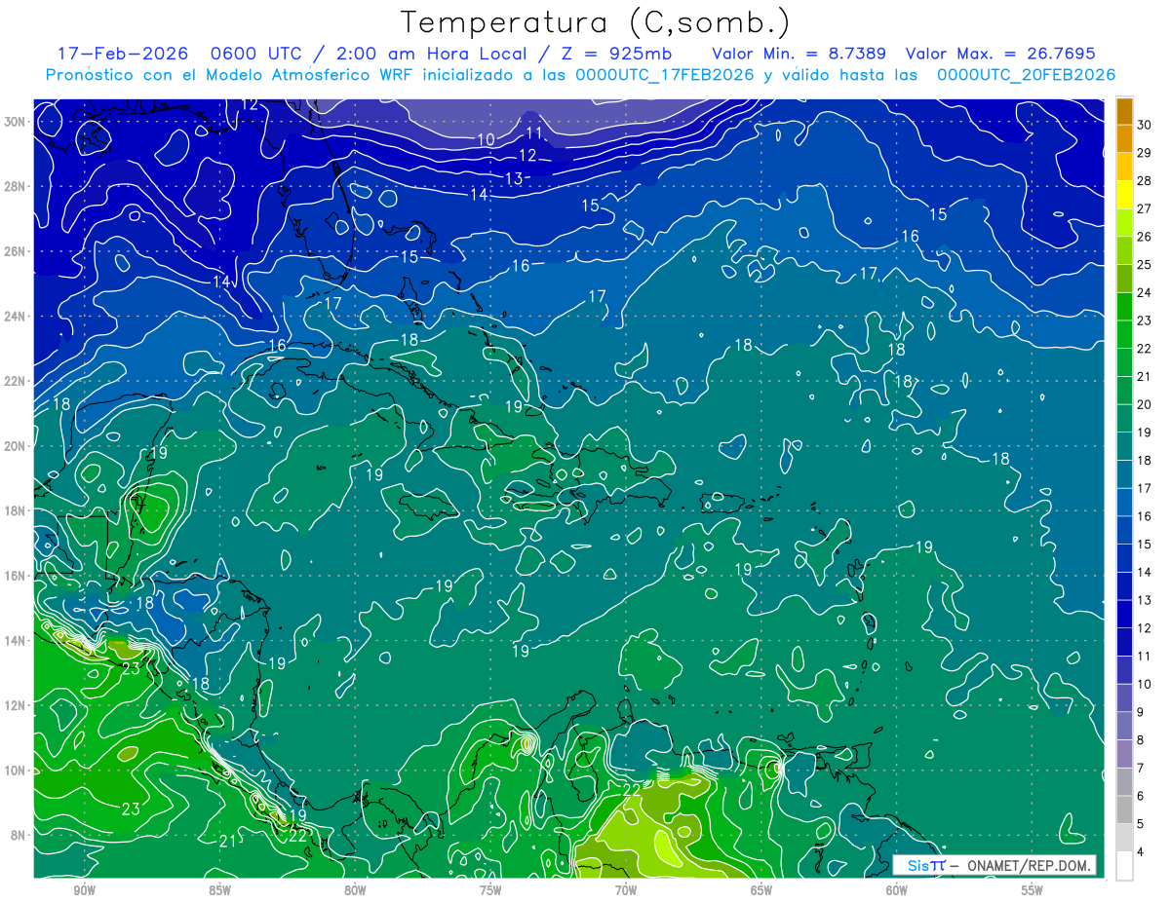The image size is (1170, 903).
Task: Click the "60W" longitude axis label
Action: (x=897, y=890)
